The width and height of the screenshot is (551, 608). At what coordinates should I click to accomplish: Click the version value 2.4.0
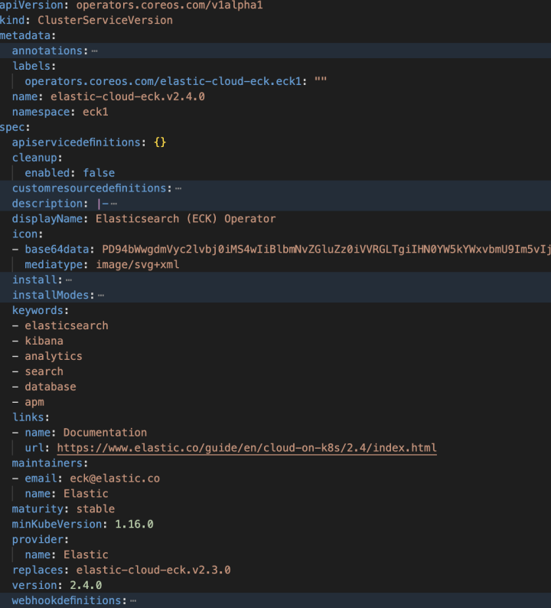[x=86, y=585]
